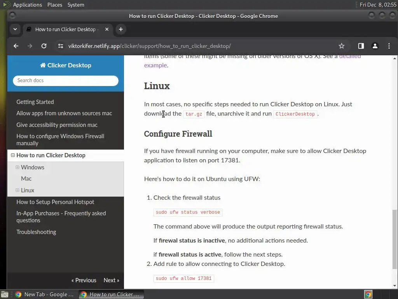The image size is (398, 299).
Task: Open the tab search dropdown arrow
Action: point(15,29)
